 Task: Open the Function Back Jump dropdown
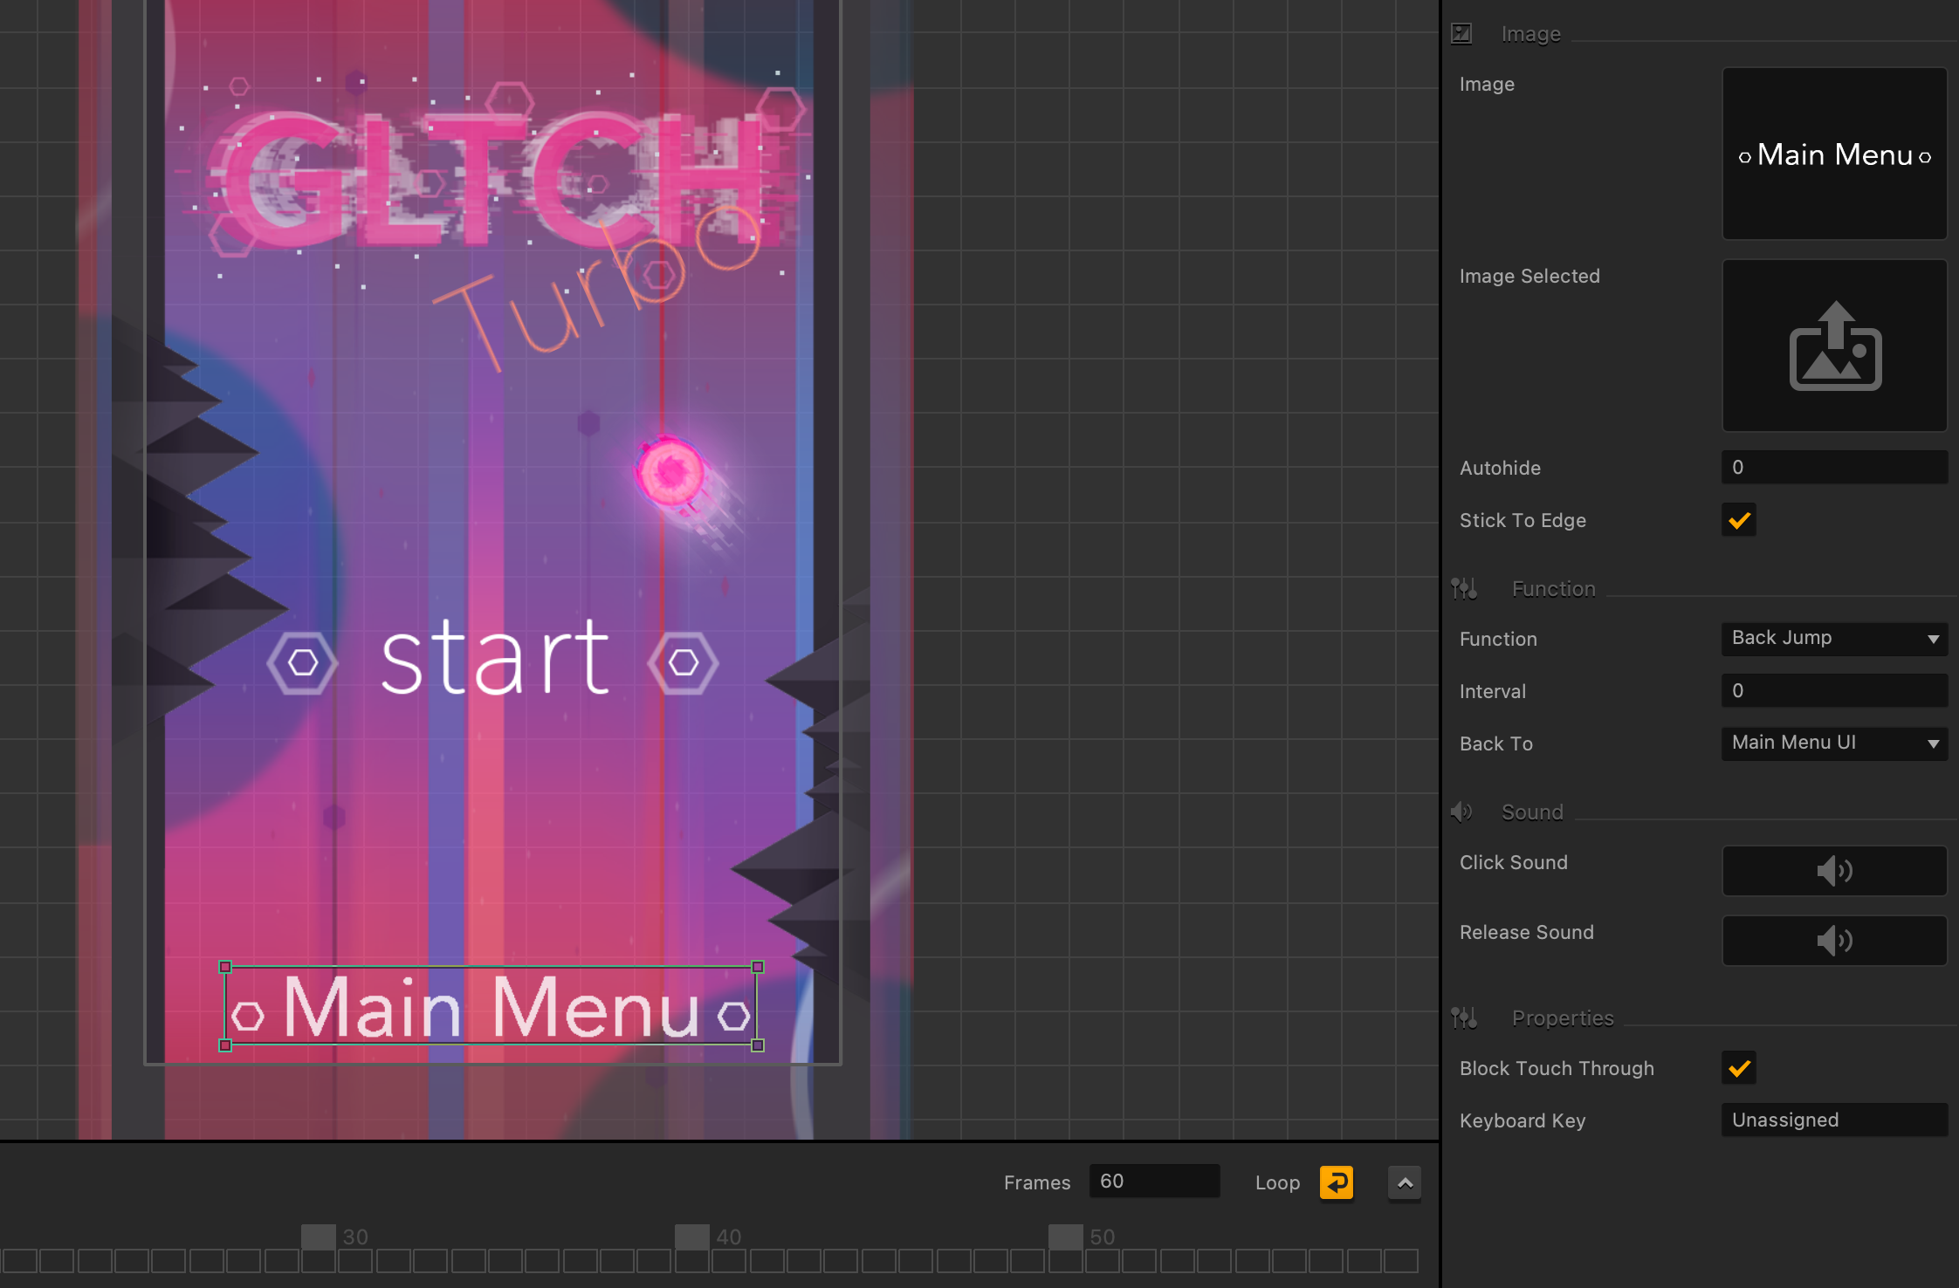[1834, 638]
